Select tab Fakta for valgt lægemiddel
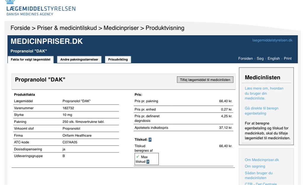The height and width of the screenshot is (185, 303). pyautogui.click(x=30, y=59)
